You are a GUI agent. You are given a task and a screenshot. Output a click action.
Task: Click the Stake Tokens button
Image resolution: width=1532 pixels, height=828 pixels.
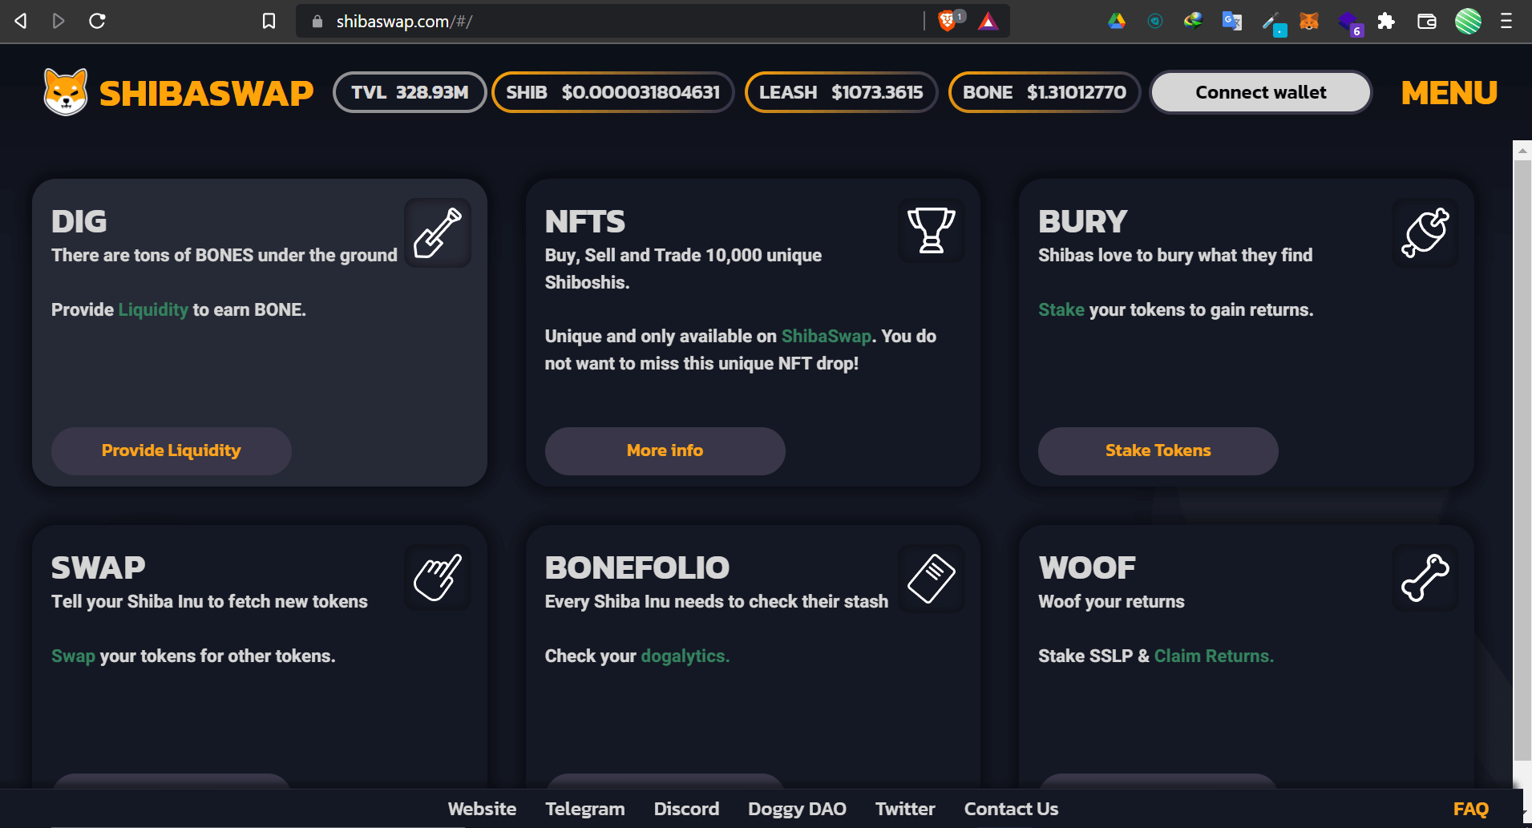click(1158, 450)
